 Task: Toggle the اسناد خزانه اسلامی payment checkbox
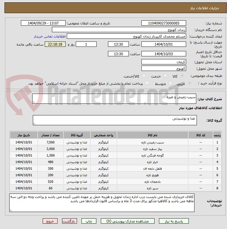[147, 83]
